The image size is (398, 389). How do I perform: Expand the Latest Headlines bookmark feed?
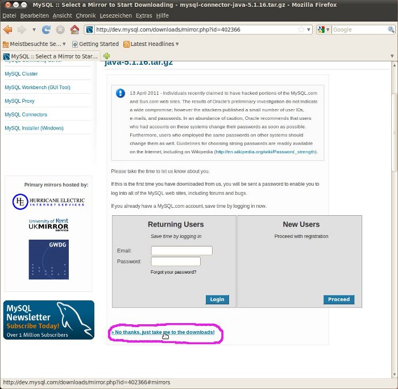tap(177, 44)
